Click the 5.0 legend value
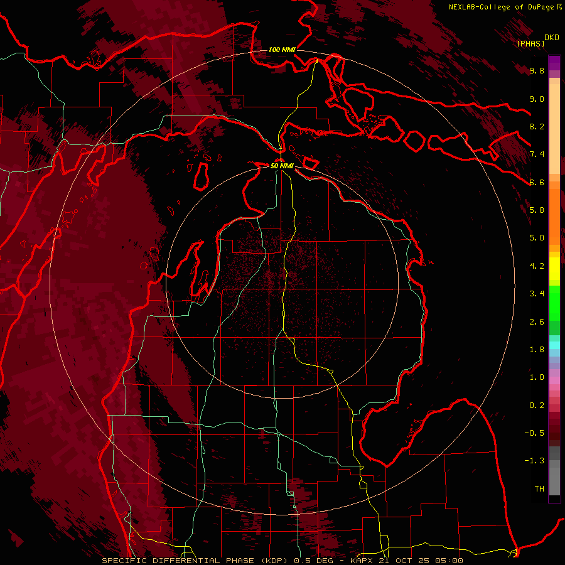Viewport: 565px width, 565px height. point(537,238)
